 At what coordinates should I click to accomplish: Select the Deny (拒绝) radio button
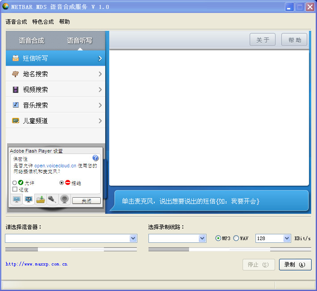click(x=62, y=183)
